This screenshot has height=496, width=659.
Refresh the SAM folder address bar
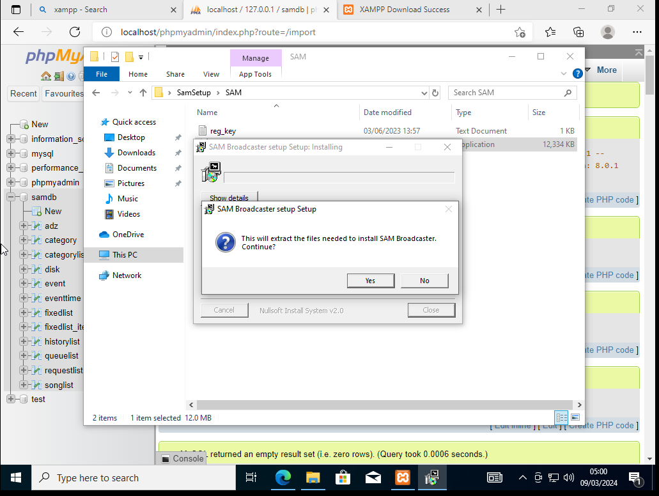(x=436, y=93)
